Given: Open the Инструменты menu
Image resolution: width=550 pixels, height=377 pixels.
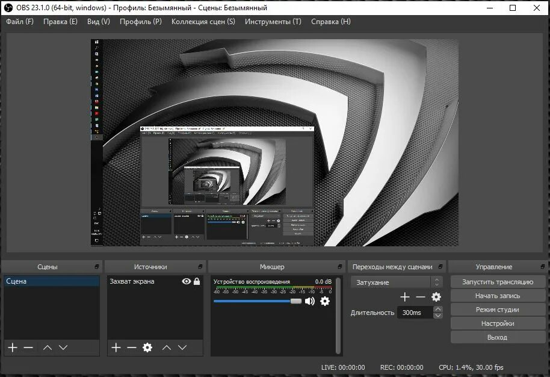Looking at the screenshot, I should click(273, 22).
